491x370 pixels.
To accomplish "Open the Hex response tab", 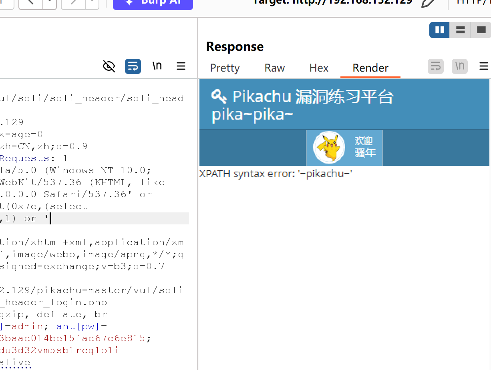I will tap(319, 68).
